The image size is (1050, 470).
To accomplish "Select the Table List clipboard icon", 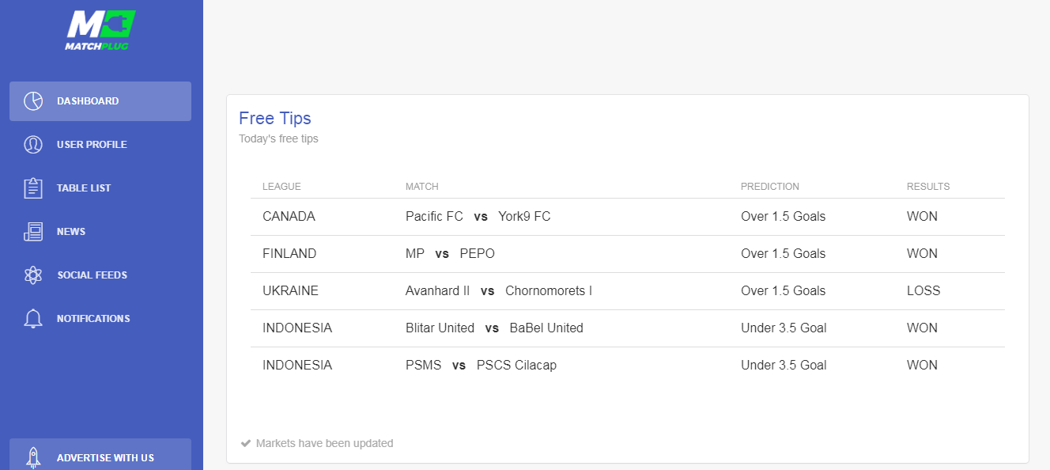I will (x=33, y=188).
